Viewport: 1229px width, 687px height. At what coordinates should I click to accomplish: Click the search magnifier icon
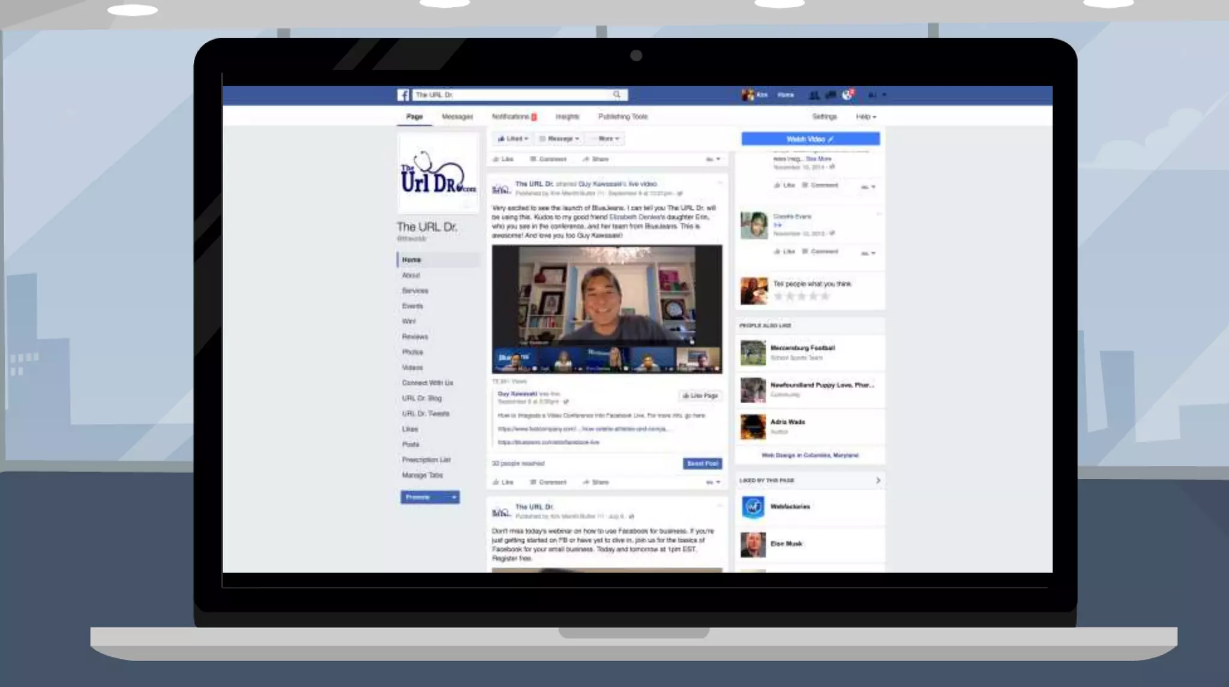pos(616,95)
